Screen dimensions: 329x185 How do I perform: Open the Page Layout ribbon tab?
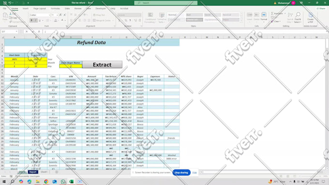(40, 9)
